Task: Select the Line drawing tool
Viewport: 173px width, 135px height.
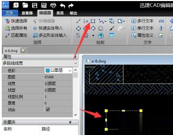Action: [x=78, y=21]
